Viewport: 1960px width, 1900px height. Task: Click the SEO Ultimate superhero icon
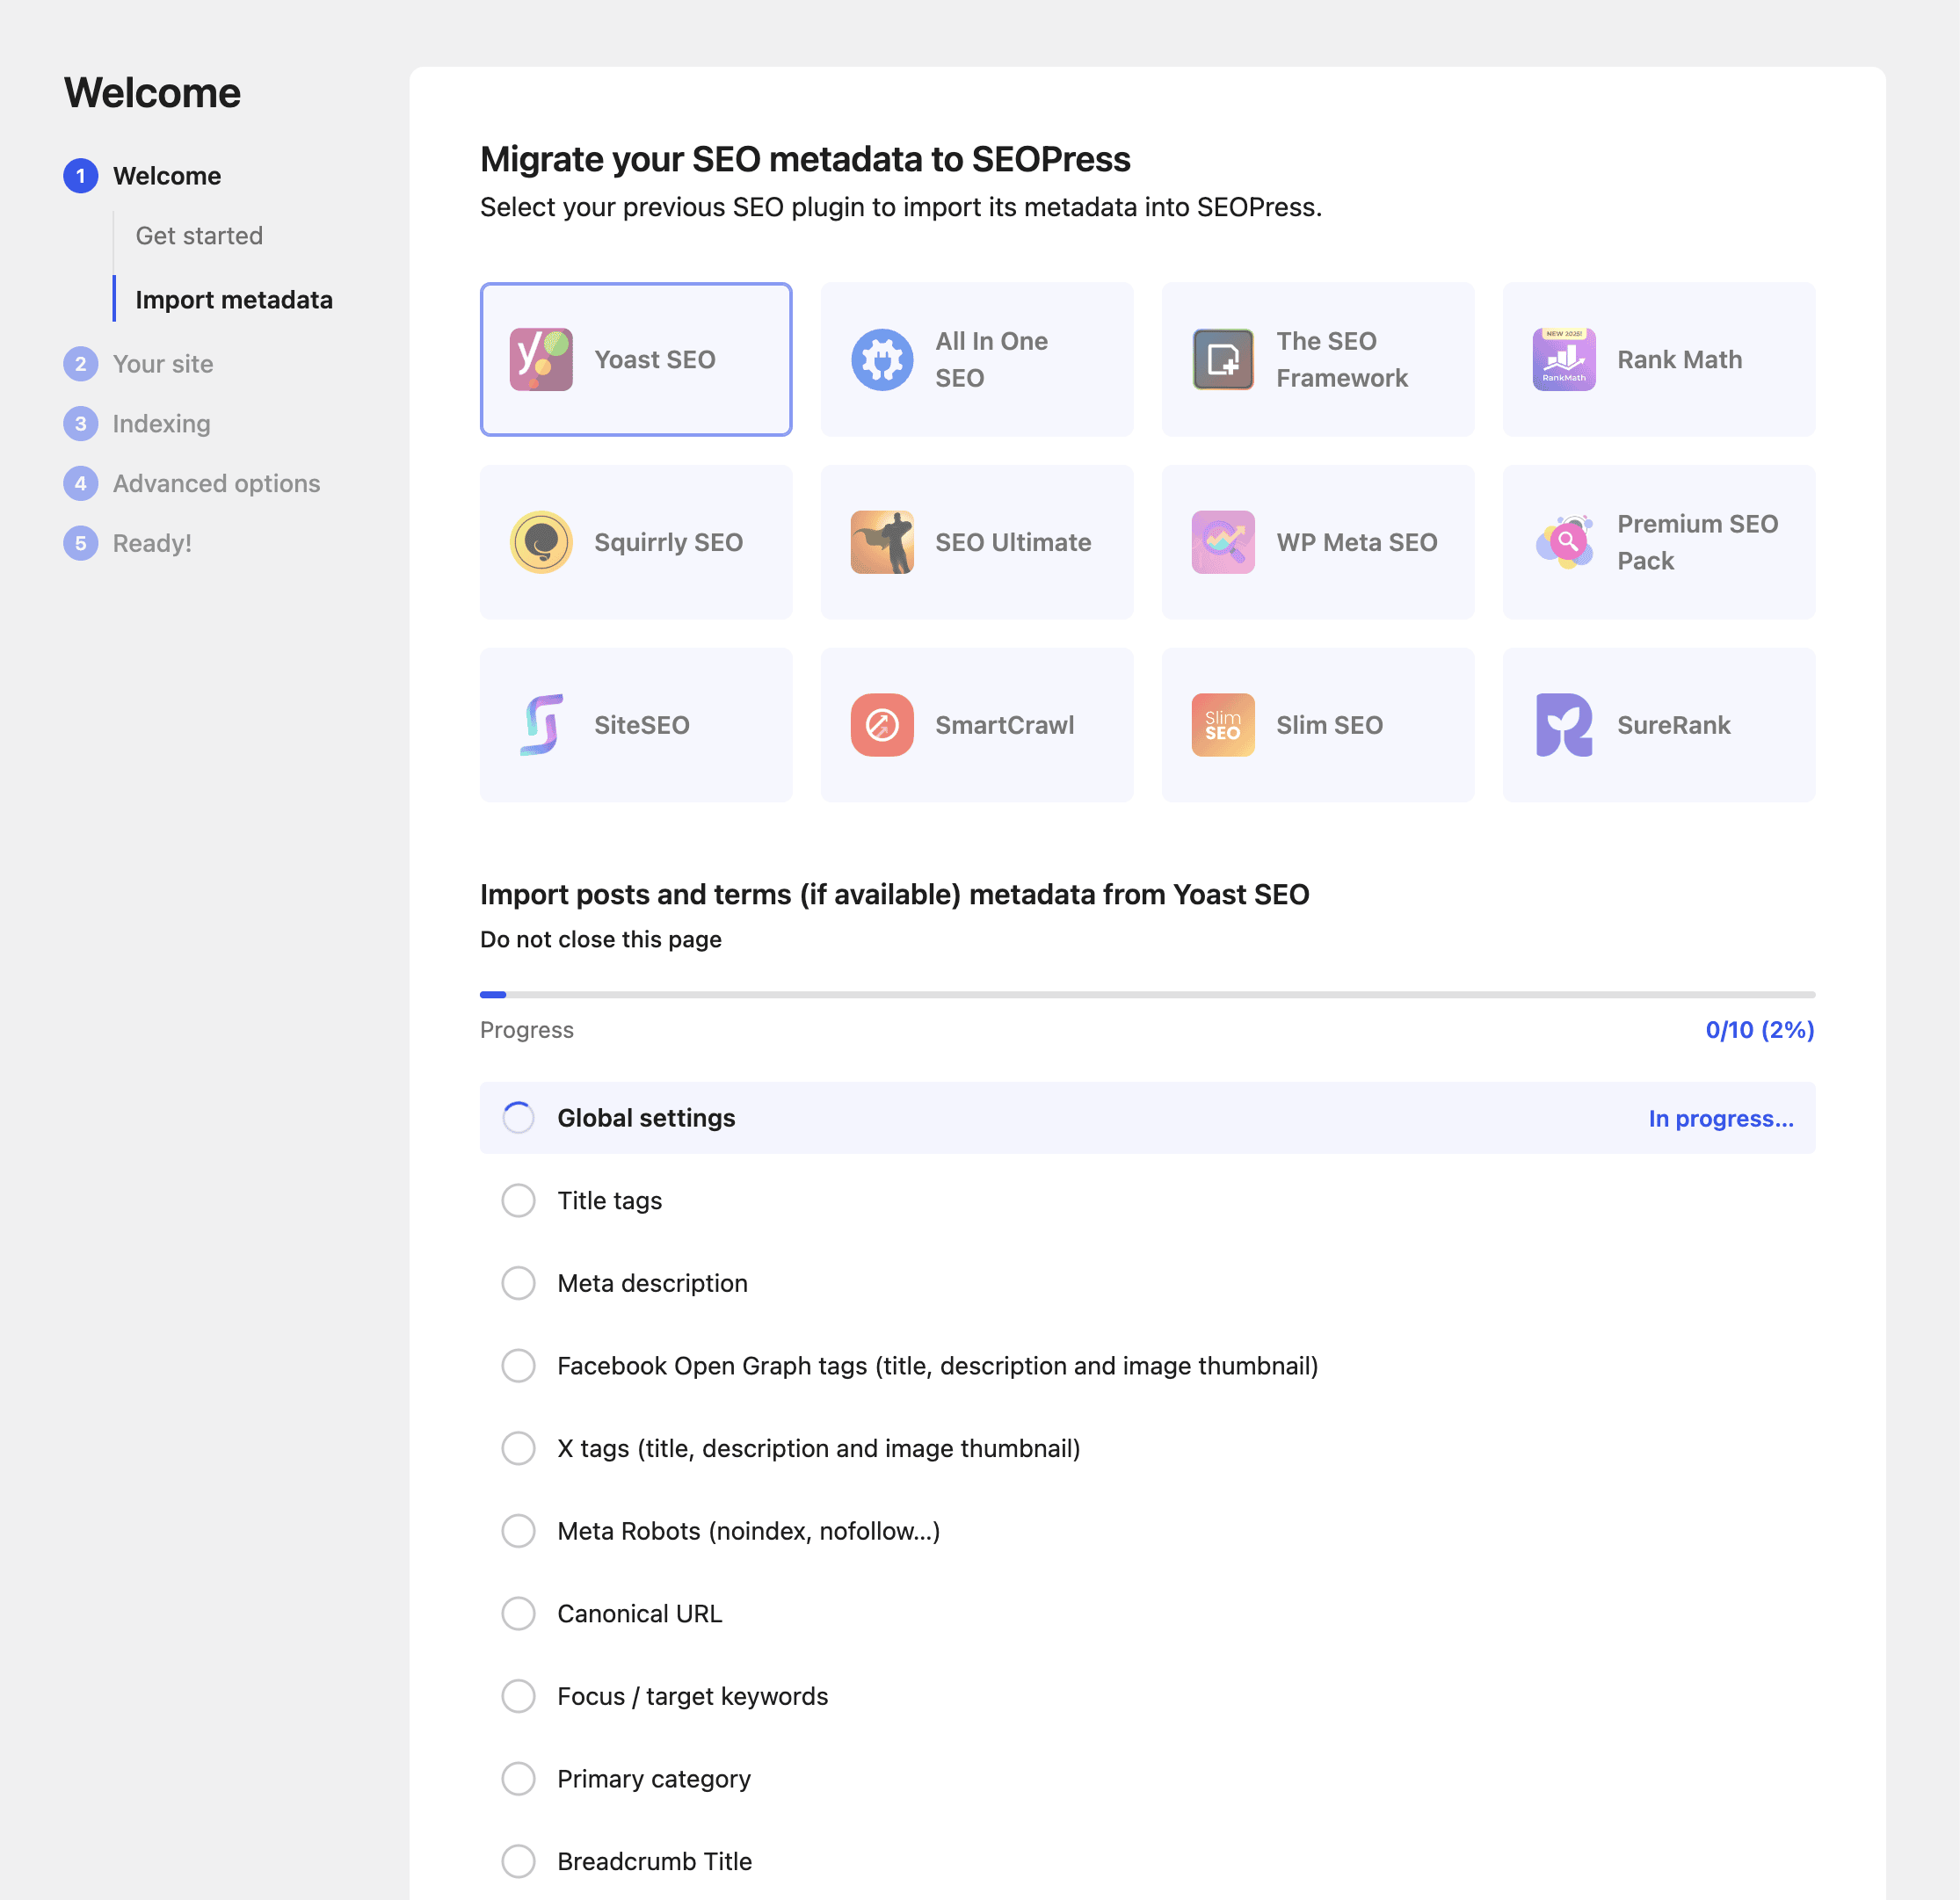pyautogui.click(x=882, y=542)
